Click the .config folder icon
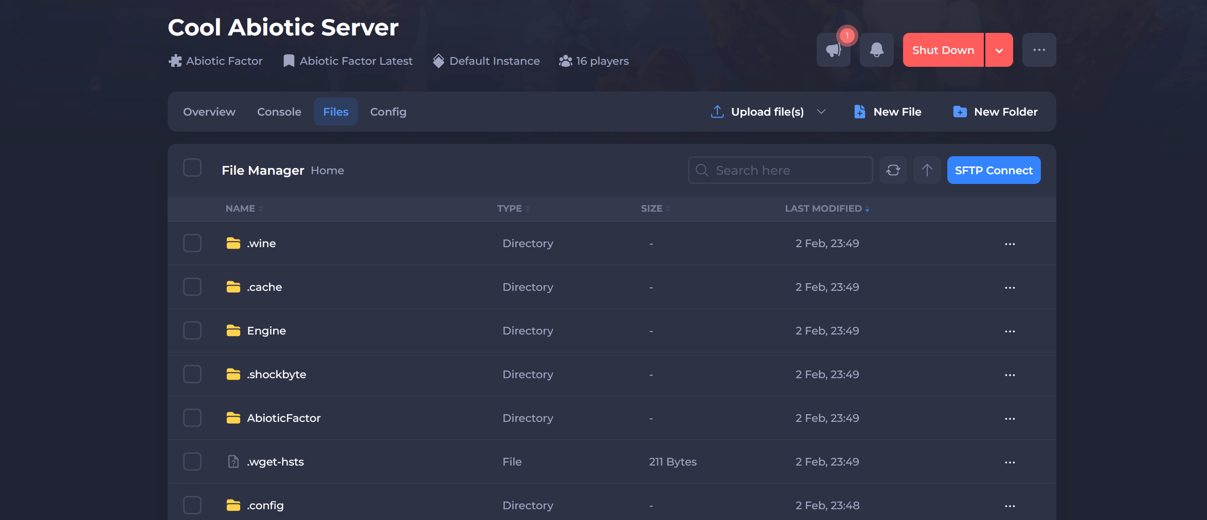 coord(233,505)
